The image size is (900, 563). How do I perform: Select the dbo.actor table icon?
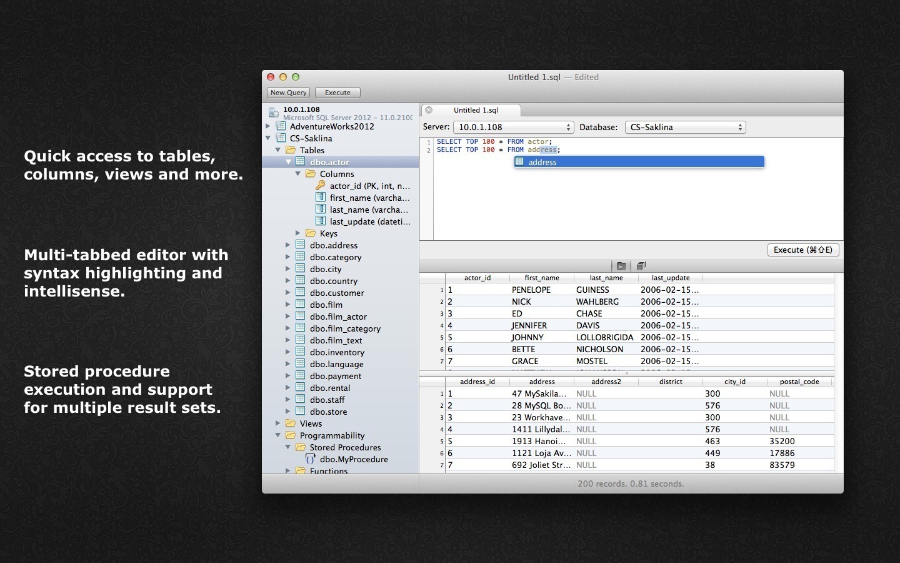[300, 161]
